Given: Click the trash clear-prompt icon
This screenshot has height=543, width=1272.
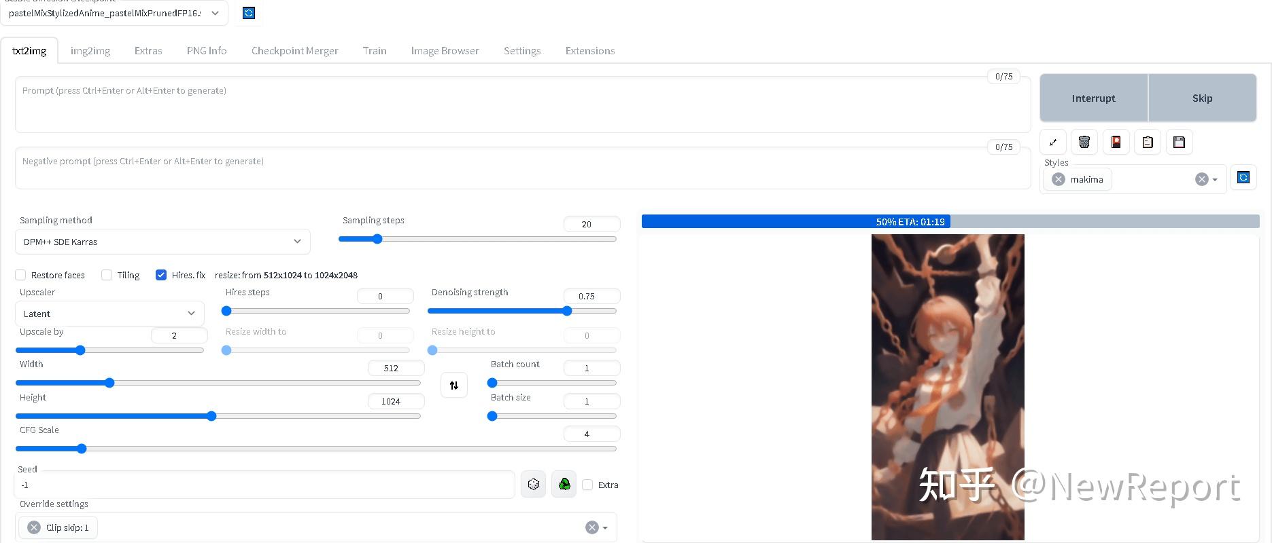Looking at the screenshot, I should click(1084, 142).
